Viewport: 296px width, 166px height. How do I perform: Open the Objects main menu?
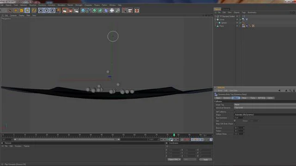pyautogui.click(x=8, y=5)
